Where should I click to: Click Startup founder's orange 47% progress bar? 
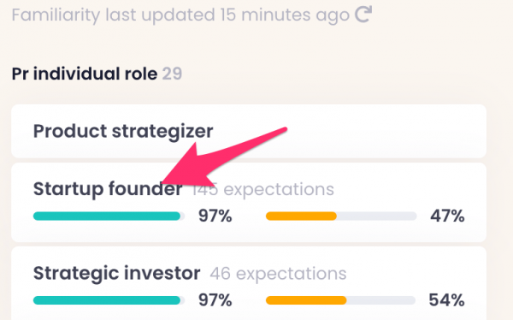tap(341, 216)
